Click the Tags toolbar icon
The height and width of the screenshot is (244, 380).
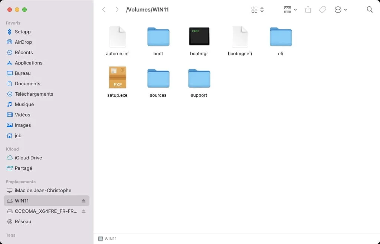click(x=322, y=10)
